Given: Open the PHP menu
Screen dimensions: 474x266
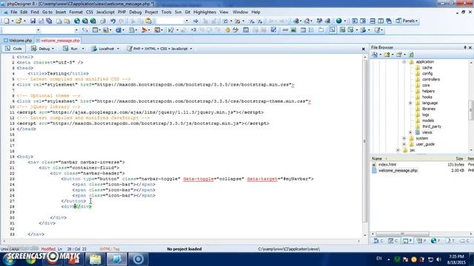Looking at the screenshot, I should (121, 12).
